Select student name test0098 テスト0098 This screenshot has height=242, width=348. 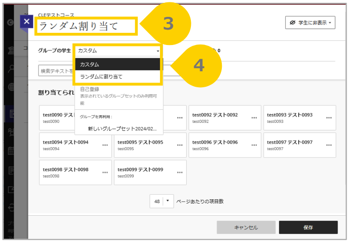tap(66, 169)
